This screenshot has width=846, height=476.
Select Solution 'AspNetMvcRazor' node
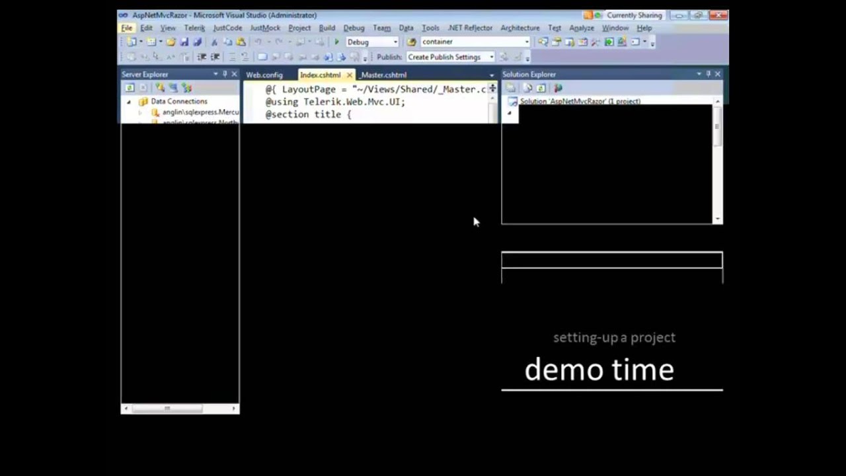tap(580, 101)
